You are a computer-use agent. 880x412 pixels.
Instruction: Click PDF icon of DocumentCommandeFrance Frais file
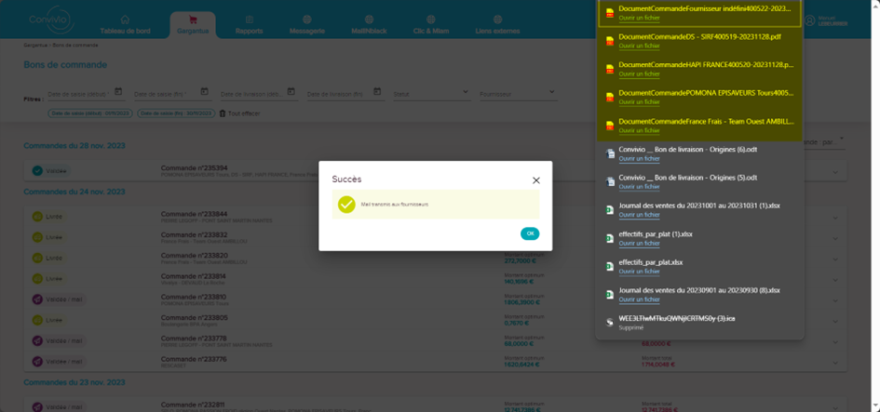click(609, 126)
